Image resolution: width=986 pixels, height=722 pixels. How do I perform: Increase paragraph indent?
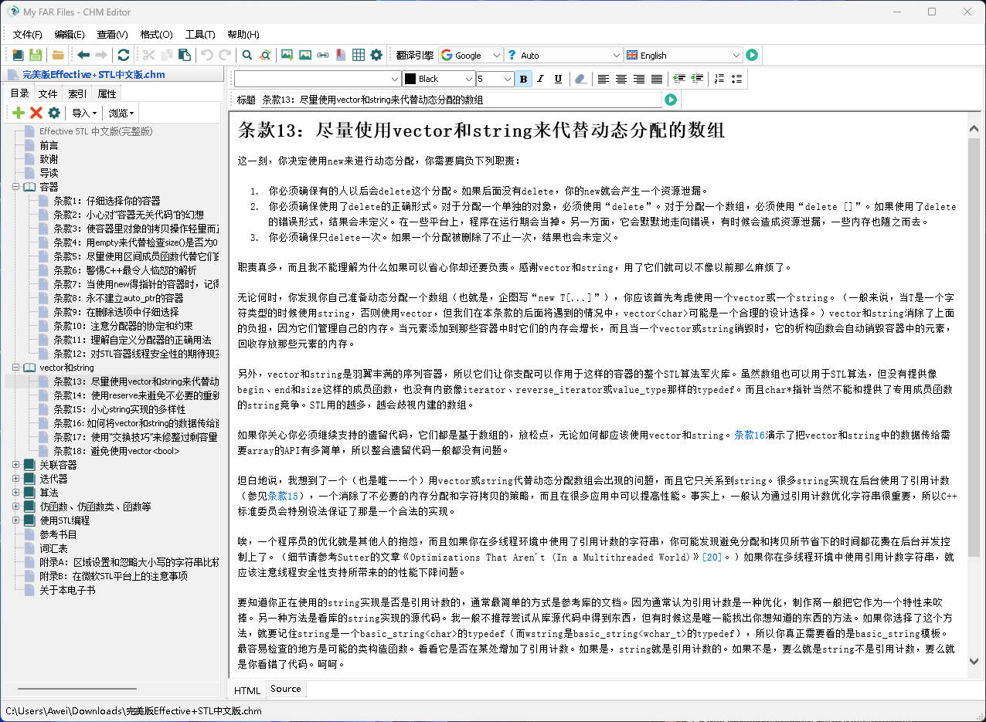[x=679, y=79]
